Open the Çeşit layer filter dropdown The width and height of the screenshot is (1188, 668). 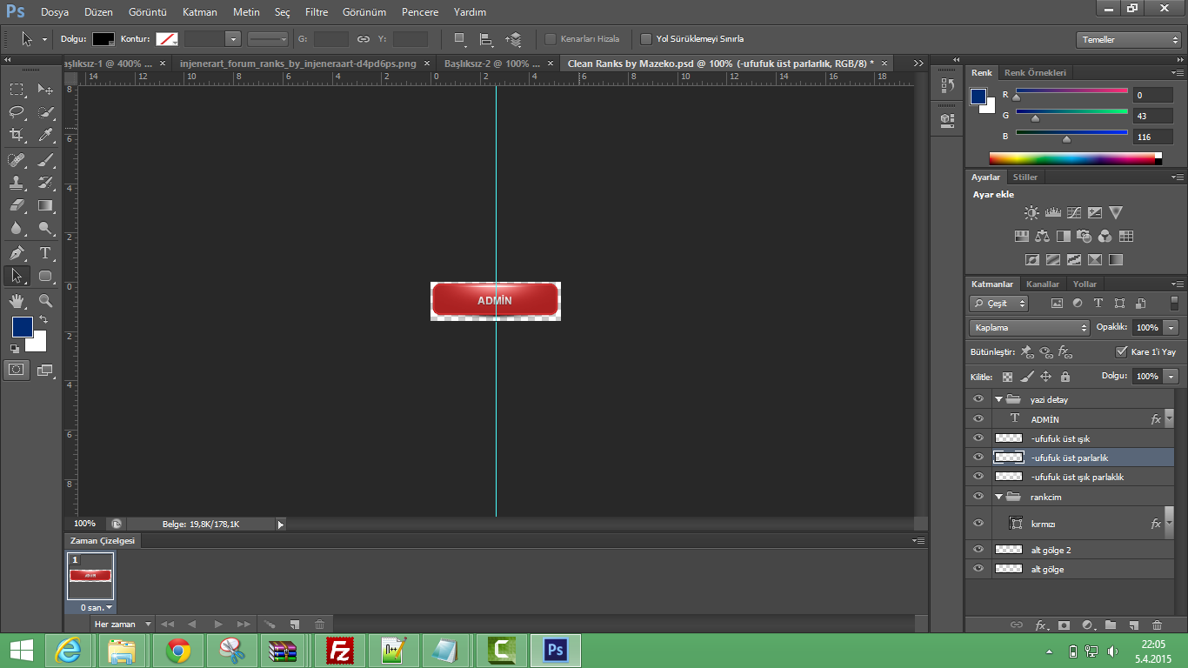pos(999,304)
